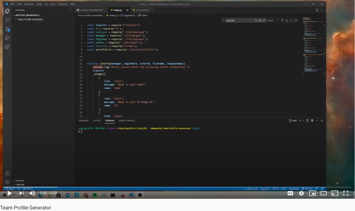Open the new terminal launch profile dropdown
Image resolution: width=355 pixels, height=211 pixels.
click(x=303, y=121)
